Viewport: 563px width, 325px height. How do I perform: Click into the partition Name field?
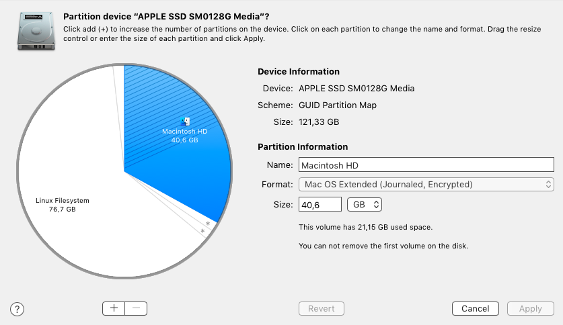click(426, 165)
